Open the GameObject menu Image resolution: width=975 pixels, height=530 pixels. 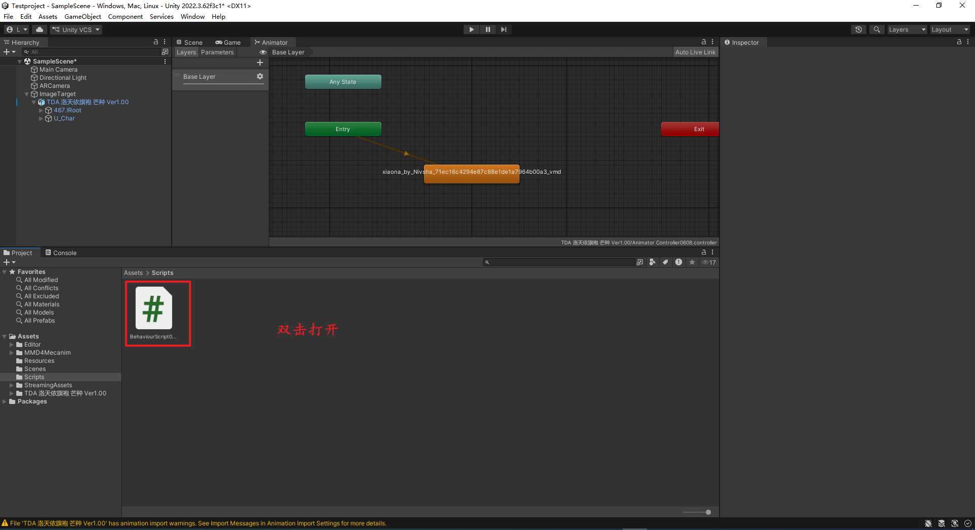point(83,17)
